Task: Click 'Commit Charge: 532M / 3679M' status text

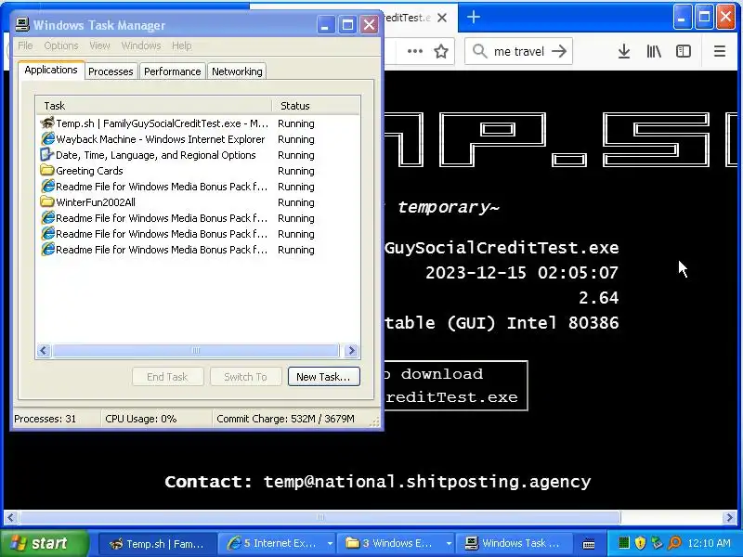Action: tap(285, 419)
